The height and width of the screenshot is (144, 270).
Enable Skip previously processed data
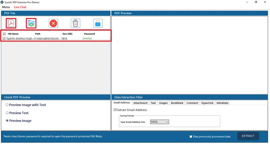191,137
